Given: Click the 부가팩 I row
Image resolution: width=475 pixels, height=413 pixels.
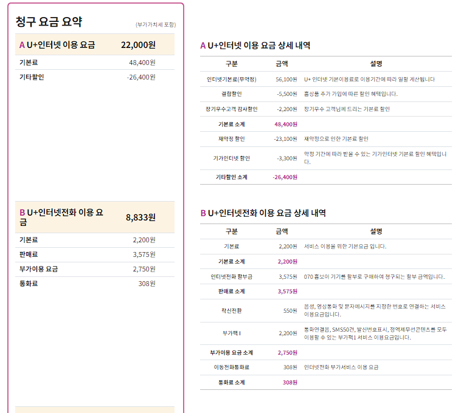Looking at the screenshot, I should (x=325, y=333).
